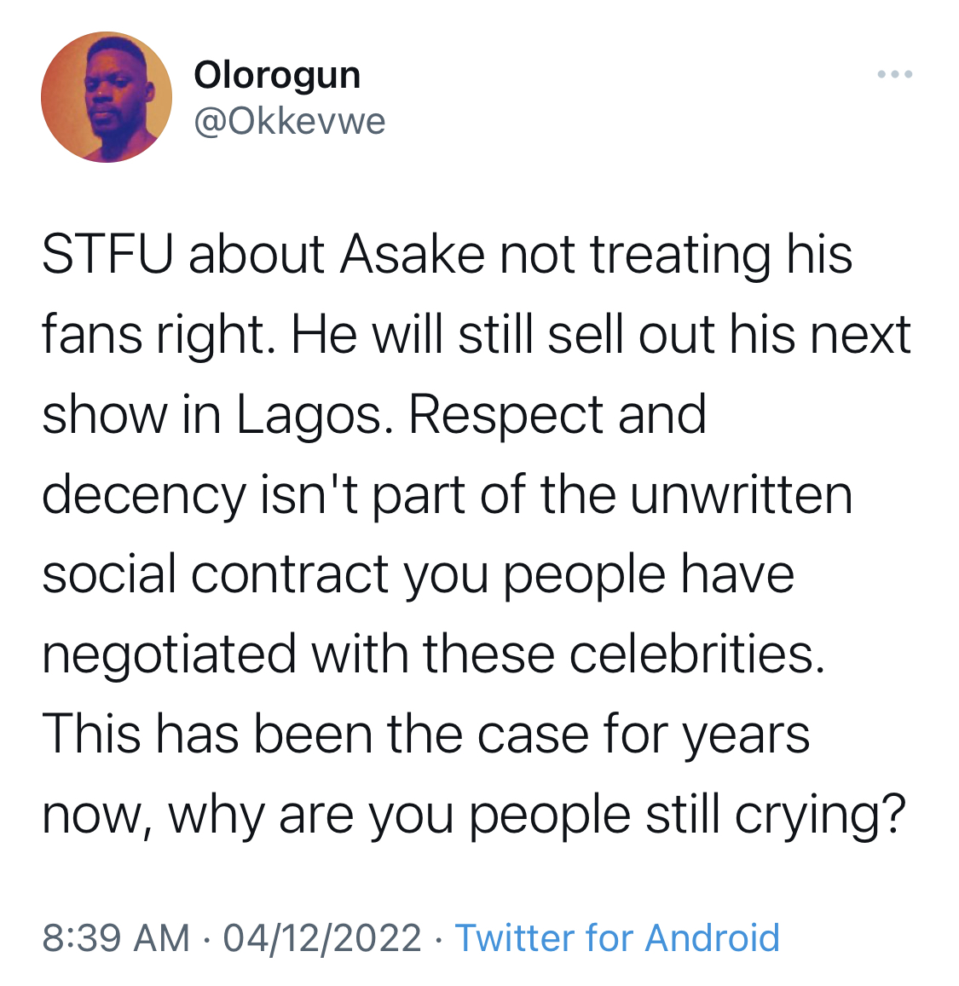Click the display name Olorogun
Screen dimensions: 959x986
tap(277, 75)
